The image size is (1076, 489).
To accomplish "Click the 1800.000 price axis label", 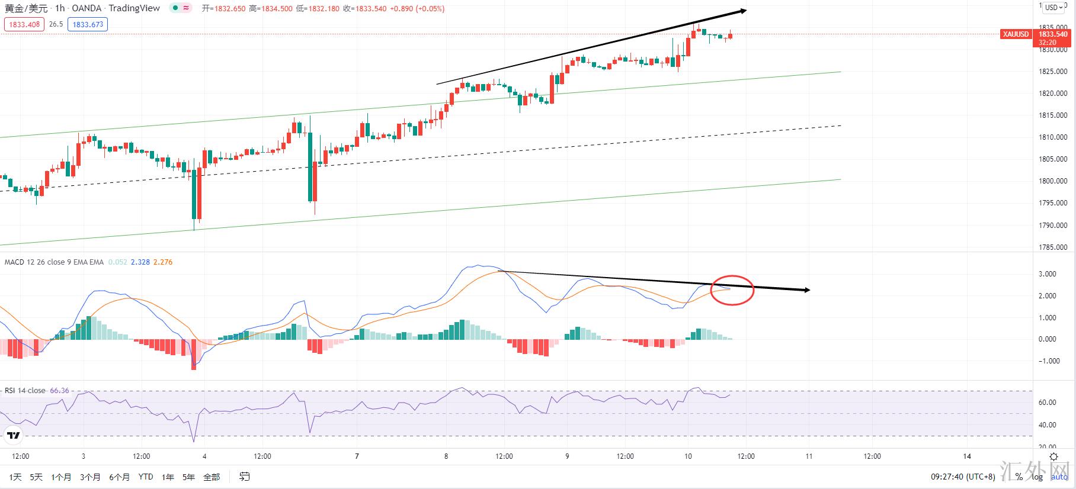I will point(1053,181).
